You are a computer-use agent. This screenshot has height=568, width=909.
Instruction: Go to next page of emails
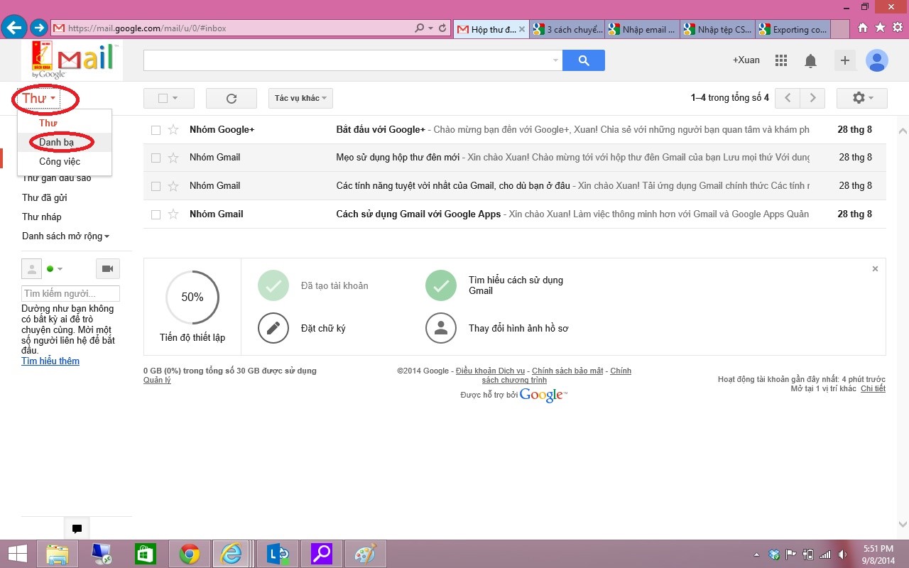[x=812, y=98]
